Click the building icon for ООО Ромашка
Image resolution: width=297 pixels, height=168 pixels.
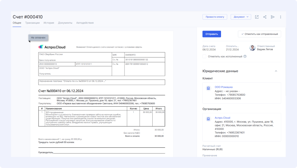click(x=208, y=88)
